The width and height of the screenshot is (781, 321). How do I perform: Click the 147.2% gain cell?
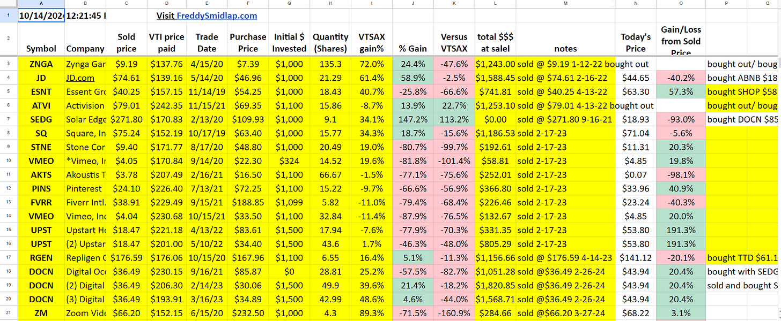click(412, 119)
